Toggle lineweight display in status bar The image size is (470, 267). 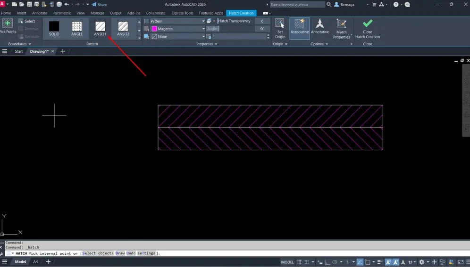tap(380, 262)
